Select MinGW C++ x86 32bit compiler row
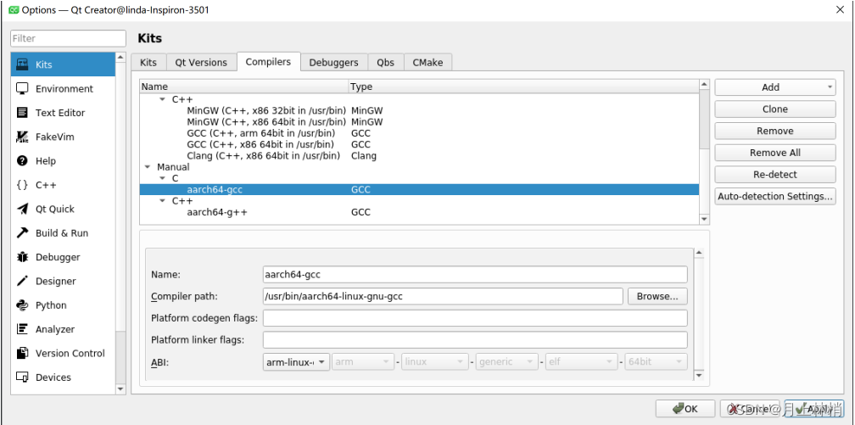Image resolution: width=855 pixels, height=425 pixels. coord(419,111)
